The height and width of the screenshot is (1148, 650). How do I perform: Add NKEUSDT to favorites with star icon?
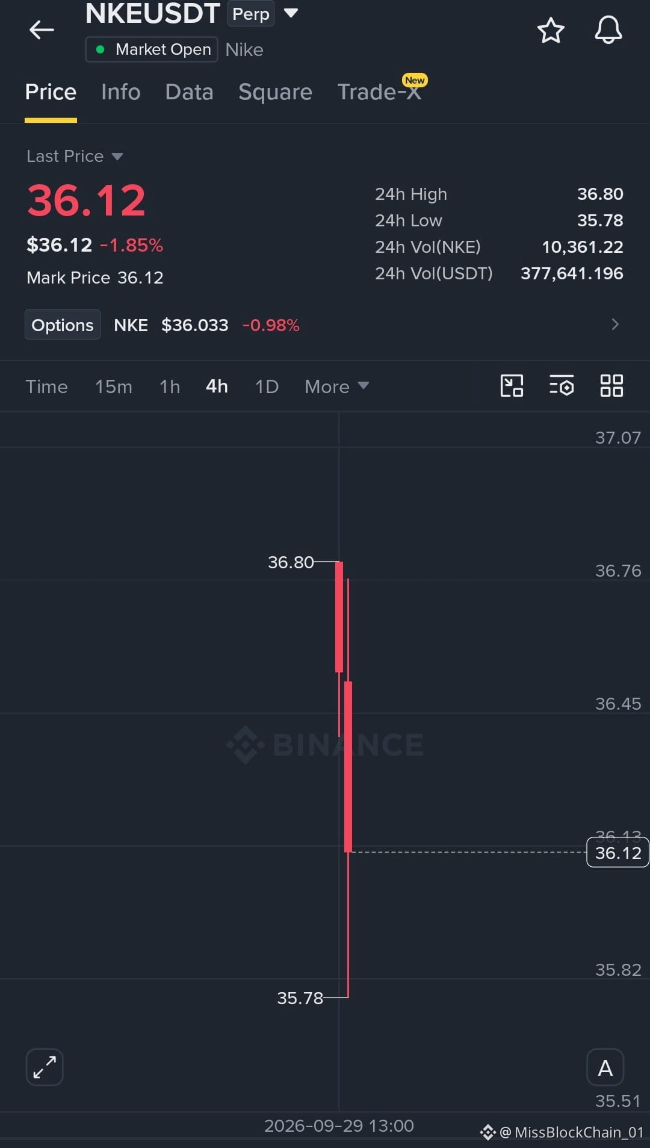click(x=551, y=30)
